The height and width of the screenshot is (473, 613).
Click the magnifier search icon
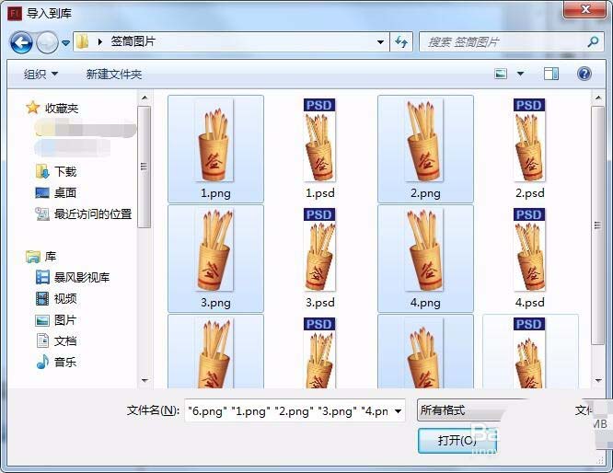click(593, 41)
